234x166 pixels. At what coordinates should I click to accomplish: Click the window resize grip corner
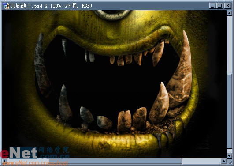pyautogui.click(x=230, y=162)
